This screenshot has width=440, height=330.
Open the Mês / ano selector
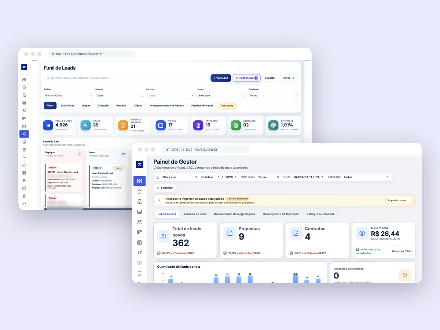(x=177, y=177)
